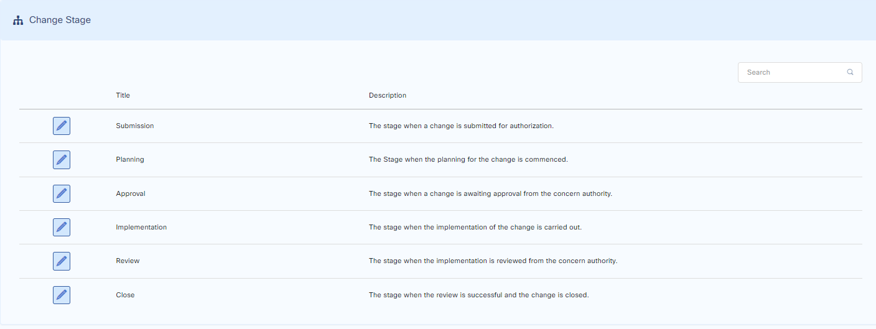This screenshot has height=329, width=876.
Task: Click the pencil icon for Planning
Action: 62,160
